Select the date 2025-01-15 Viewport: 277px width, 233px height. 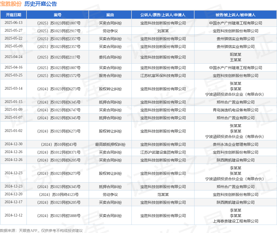(x=14, y=102)
